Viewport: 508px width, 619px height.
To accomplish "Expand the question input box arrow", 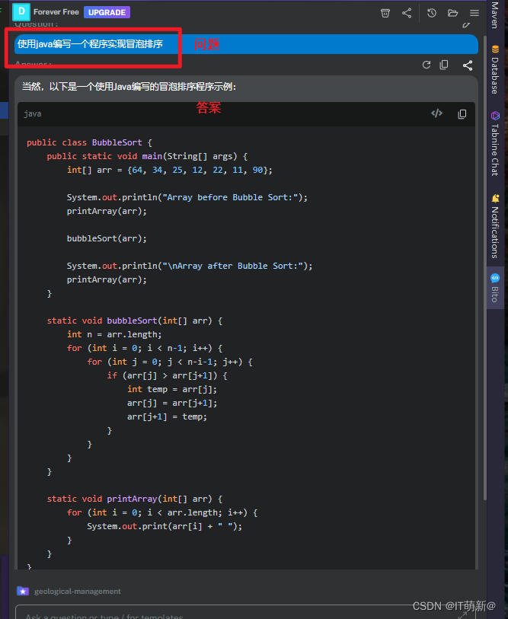I will (x=462, y=615).
